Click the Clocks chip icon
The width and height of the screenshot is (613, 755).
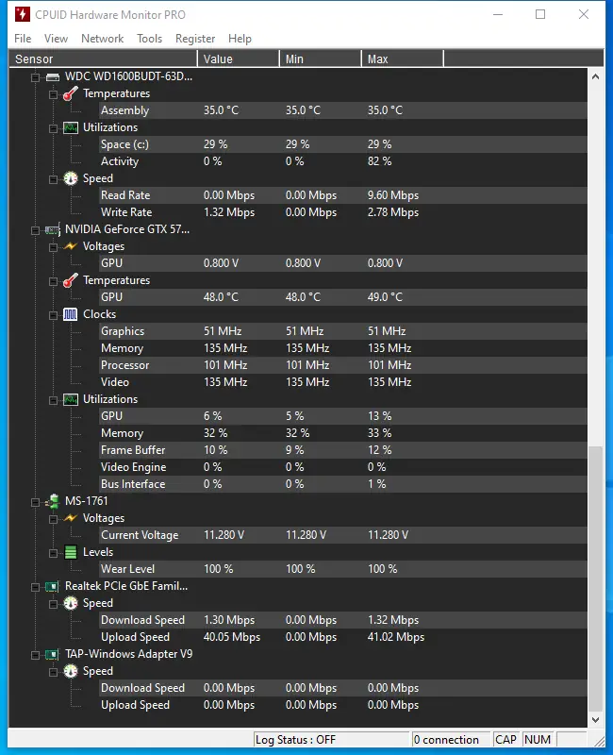coord(70,314)
